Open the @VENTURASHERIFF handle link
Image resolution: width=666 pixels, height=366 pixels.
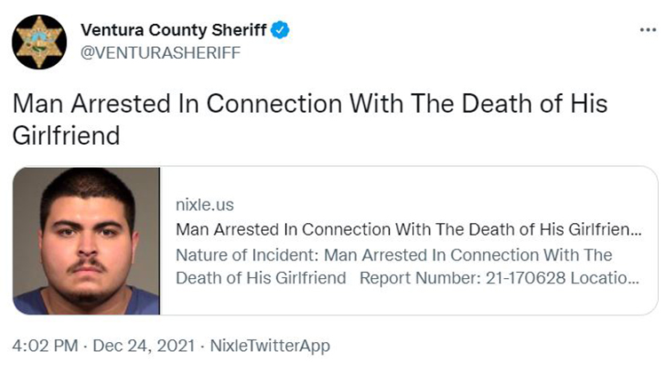click(161, 53)
